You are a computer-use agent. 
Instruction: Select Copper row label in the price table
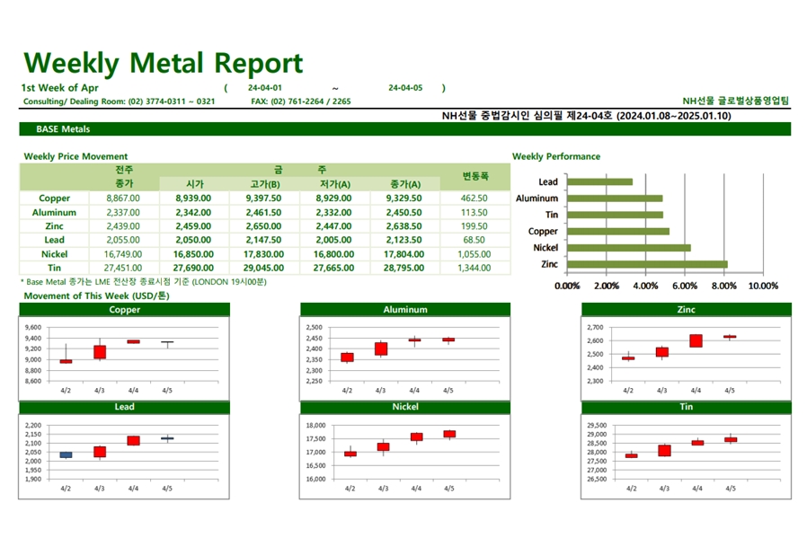(55, 198)
